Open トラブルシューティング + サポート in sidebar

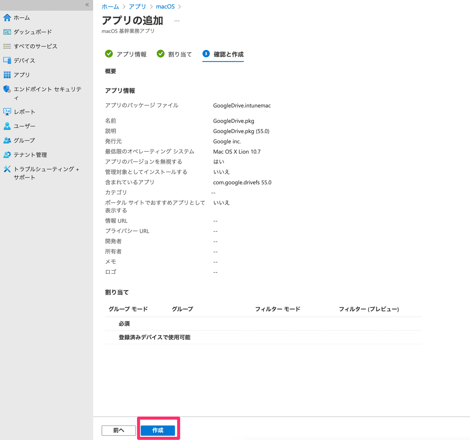[47, 173]
